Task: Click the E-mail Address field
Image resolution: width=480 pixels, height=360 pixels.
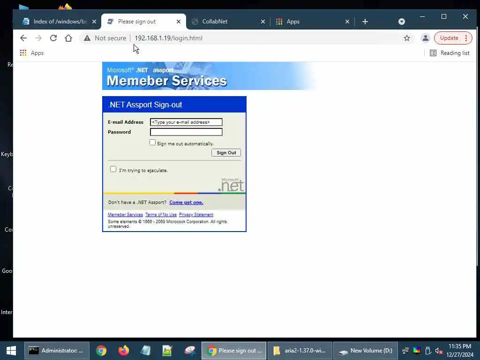Action: (x=186, y=122)
